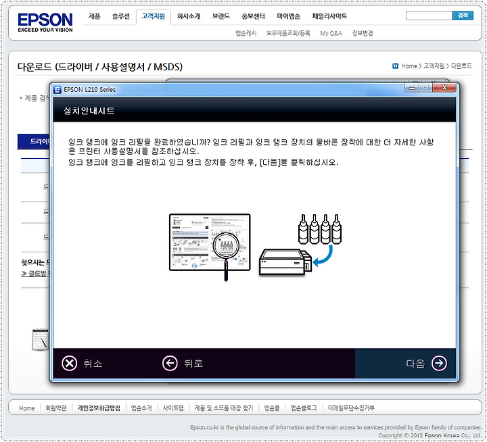The height and width of the screenshot is (442, 487).
Task: Click the printer with ink bottles illustration
Action: (x=300, y=245)
